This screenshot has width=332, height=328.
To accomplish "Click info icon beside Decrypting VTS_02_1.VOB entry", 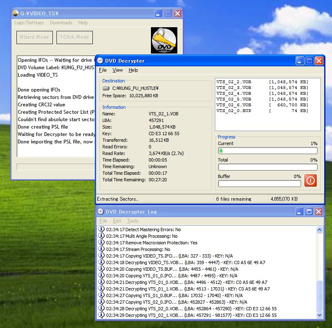I will pyautogui.click(x=101, y=315).
